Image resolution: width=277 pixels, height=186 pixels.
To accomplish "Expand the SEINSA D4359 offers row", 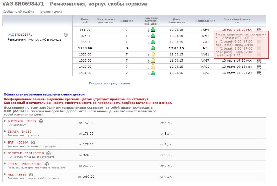I will [5, 132].
